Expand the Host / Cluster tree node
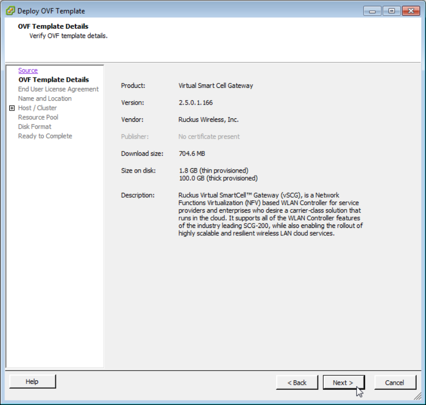Screen dimensions: 426x405 click(x=12, y=108)
